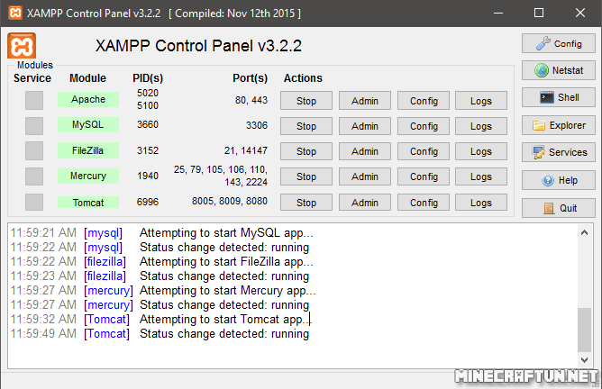Open the Config wrench button
Viewport: 602px width, 389px height.
pyautogui.click(x=558, y=43)
